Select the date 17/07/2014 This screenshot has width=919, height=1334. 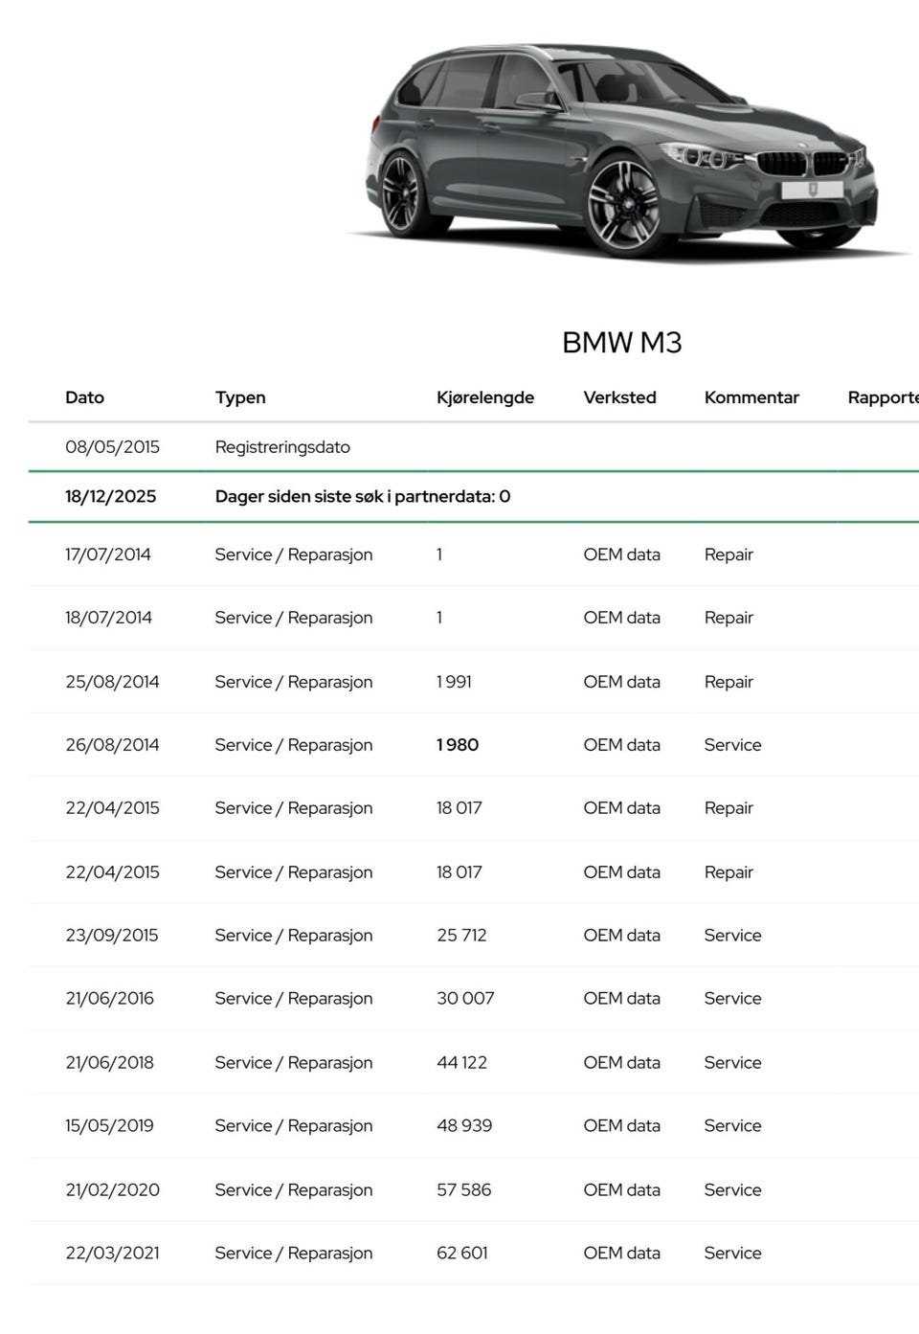point(108,554)
